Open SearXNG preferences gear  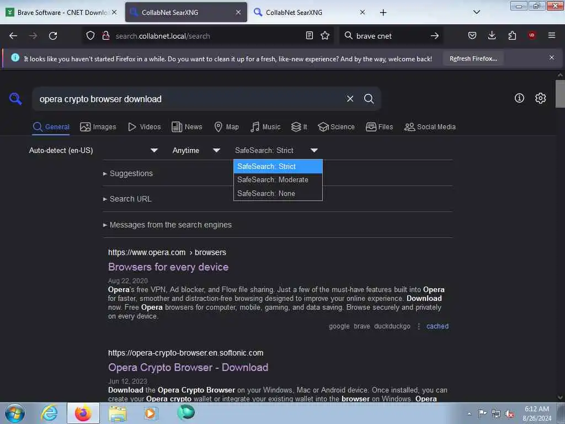click(540, 98)
